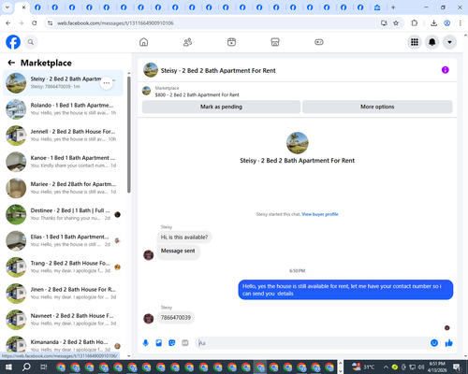Open the View buyer profile link
Viewport: 468px width, 374px height.
(x=320, y=214)
